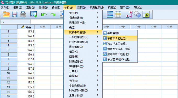Expand the 一般线性模型(G) submenu

[83, 37]
